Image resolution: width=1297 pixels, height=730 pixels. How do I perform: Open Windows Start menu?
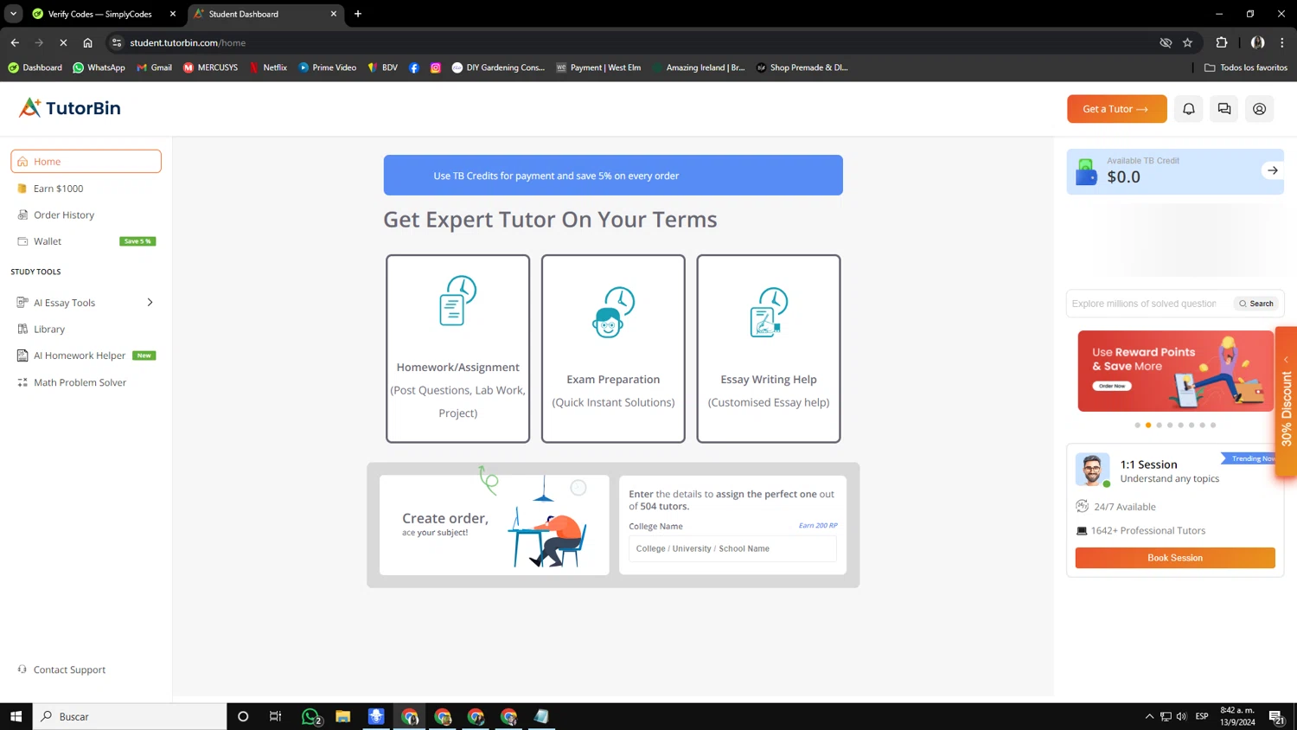point(16,716)
